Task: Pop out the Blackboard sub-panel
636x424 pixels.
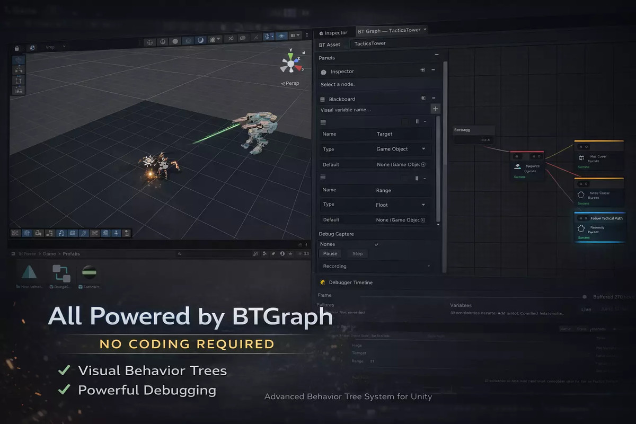Action: pos(423,98)
